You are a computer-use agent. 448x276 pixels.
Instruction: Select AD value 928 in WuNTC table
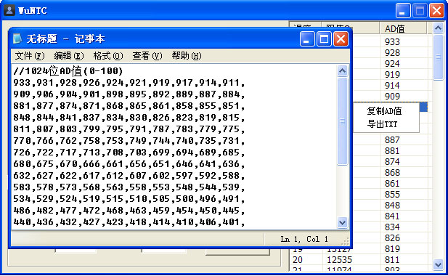click(x=392, y=52)
